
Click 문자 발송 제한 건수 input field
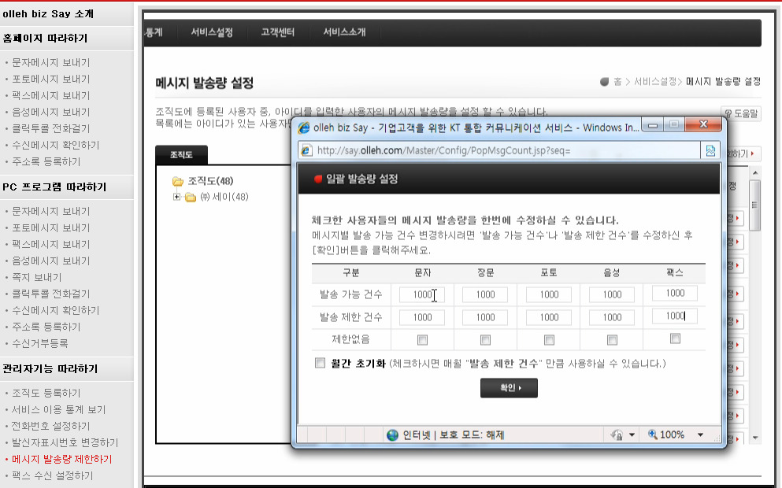click(x=422, y=317)
